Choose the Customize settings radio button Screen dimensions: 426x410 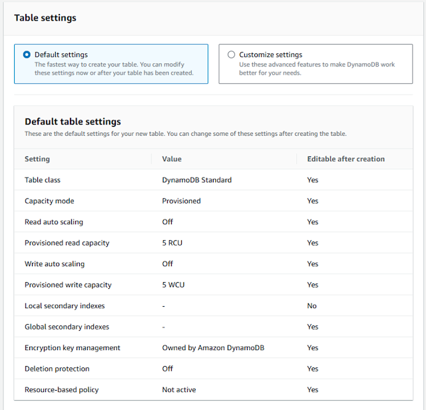pos(231,55)
